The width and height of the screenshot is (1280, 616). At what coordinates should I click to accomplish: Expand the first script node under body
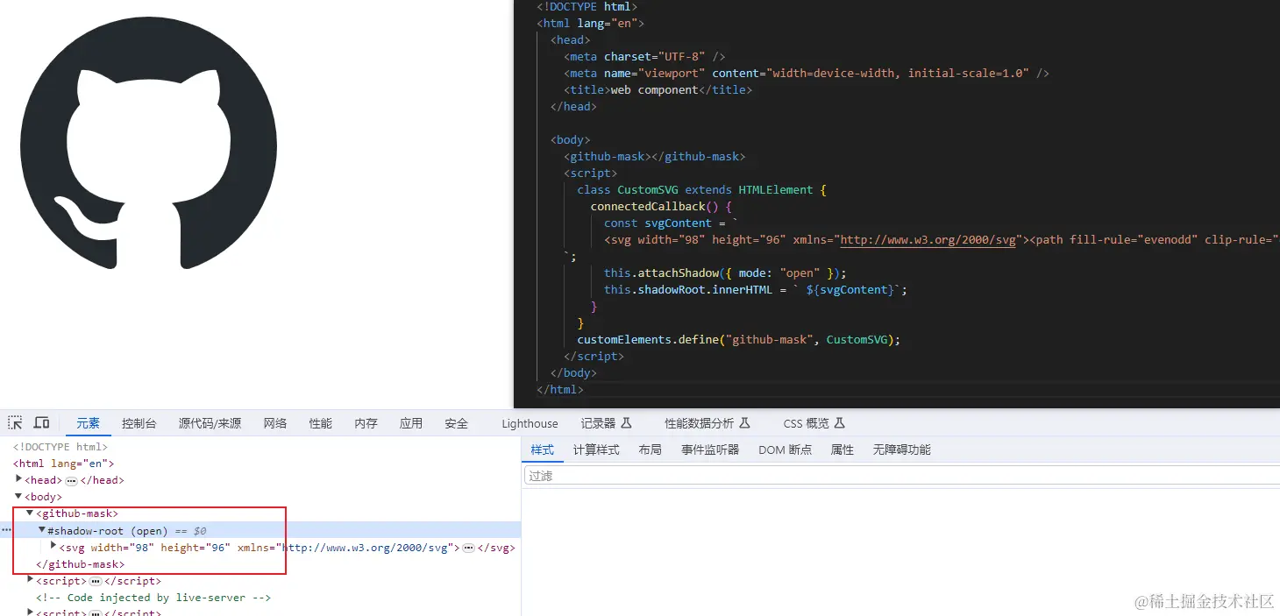(31, 580)
